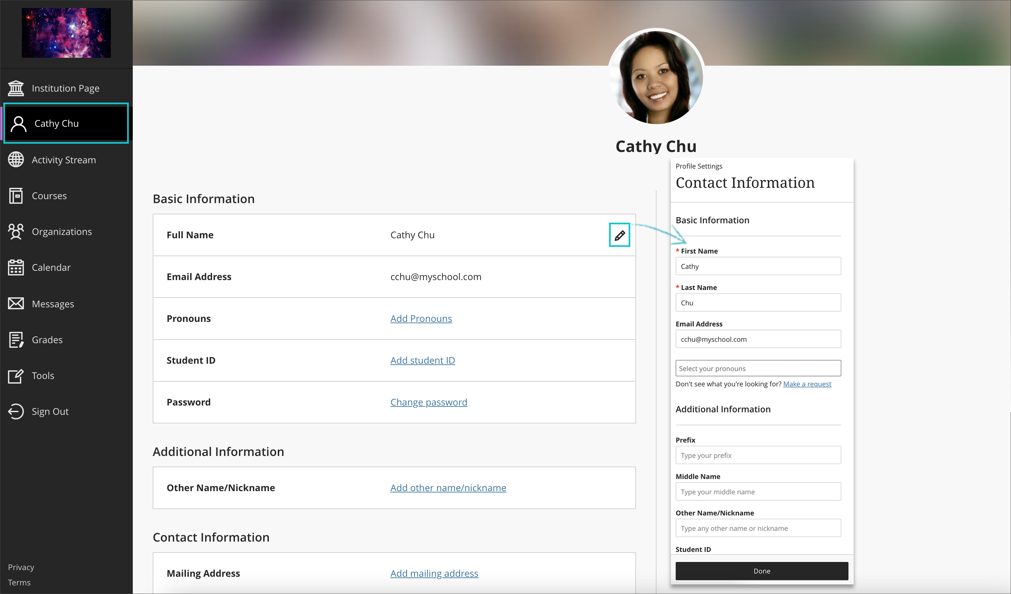Click the galaxy institution logo image
This screenshot has width=1011, height=594.
66,33
